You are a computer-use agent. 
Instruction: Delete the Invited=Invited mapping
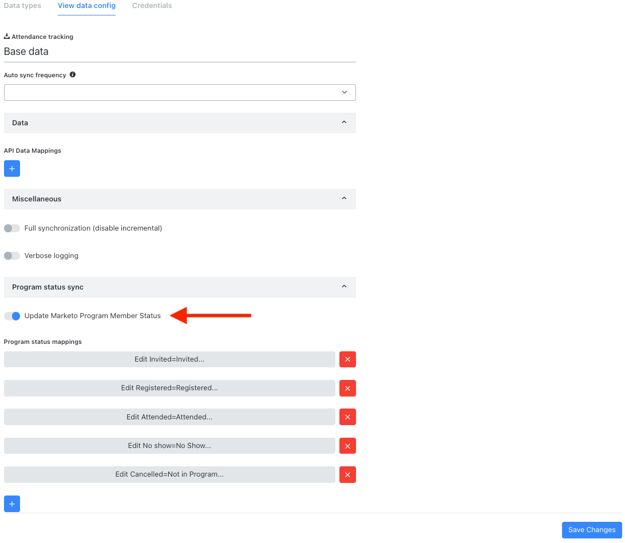click(347, 359)
